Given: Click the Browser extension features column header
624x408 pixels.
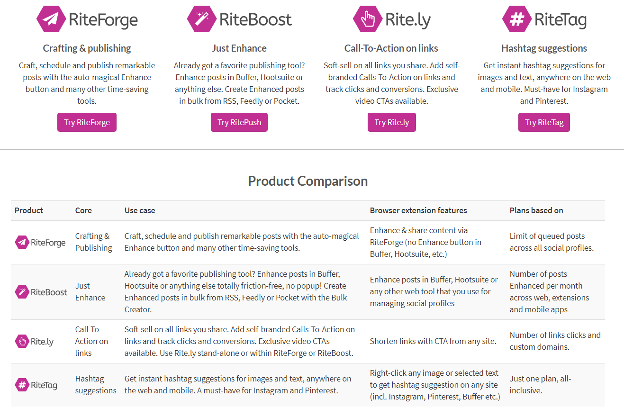Looking at the screenshot, I should click(x=418, y=210).
